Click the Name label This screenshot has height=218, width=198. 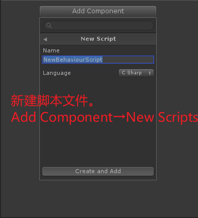51,50
